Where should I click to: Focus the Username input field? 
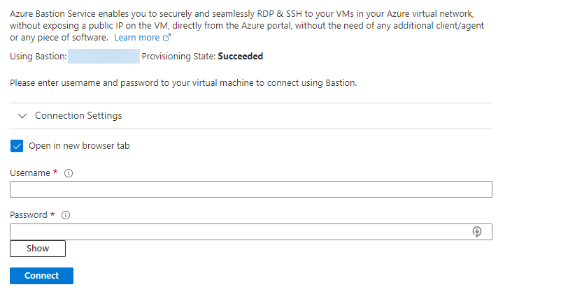[x=251, y=189]
